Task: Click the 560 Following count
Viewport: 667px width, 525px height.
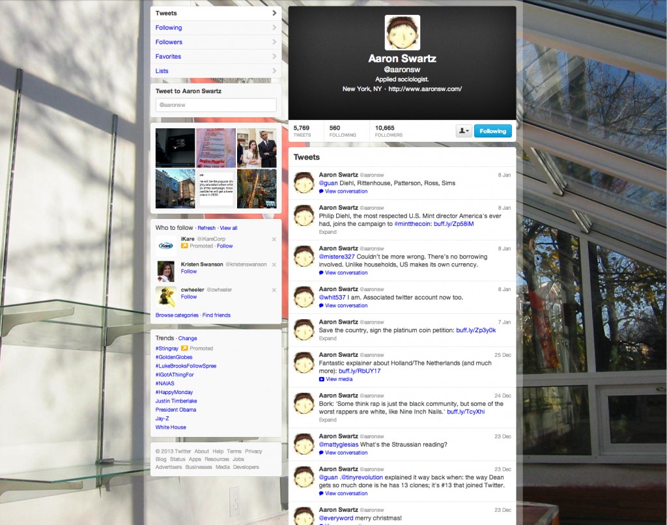Action: (343, 131)
